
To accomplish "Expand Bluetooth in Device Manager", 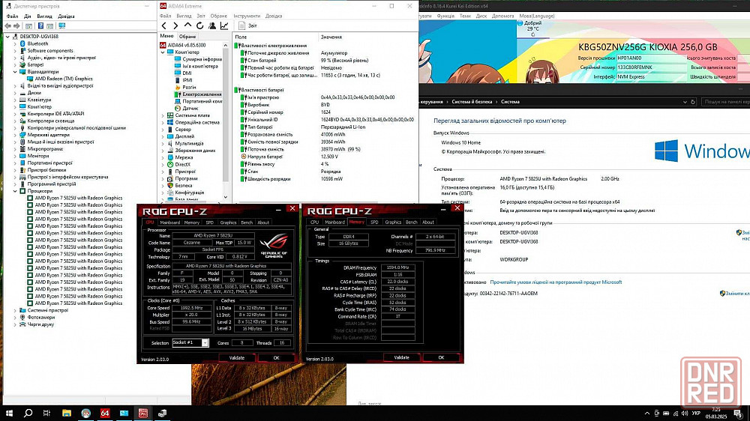I will pos(15,43).
